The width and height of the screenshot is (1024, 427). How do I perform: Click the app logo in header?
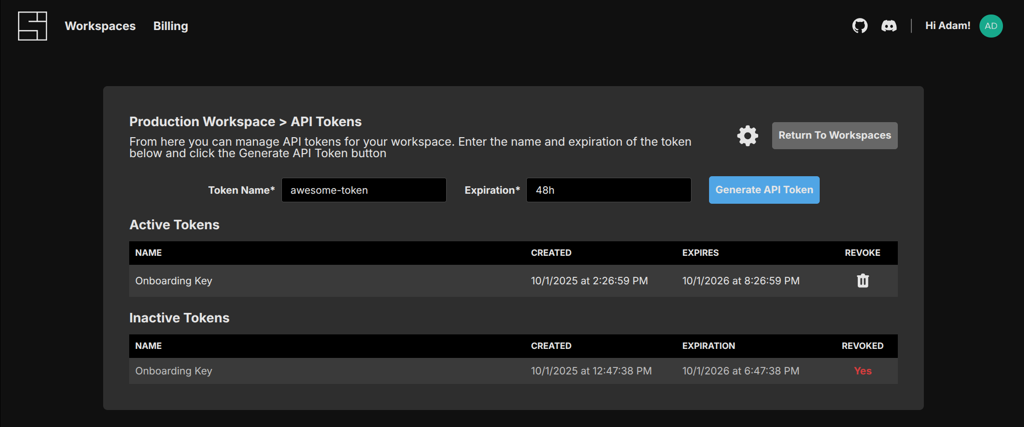click(x=33, y=26)
